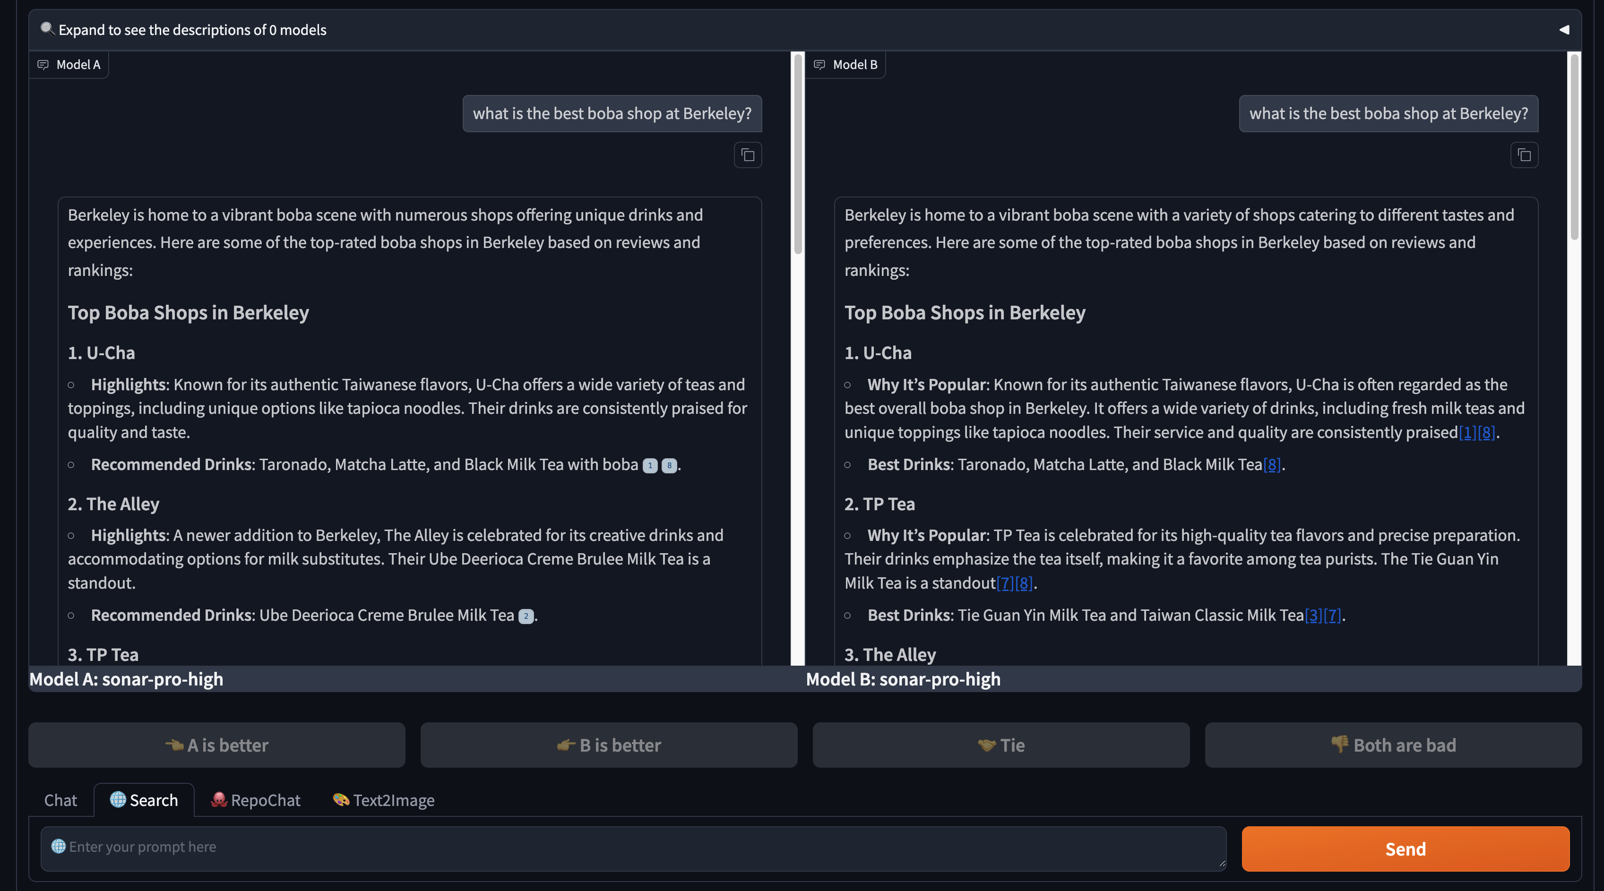Select the RepoChat octopus icon
Viewport: 1604px width, 891px height.
(x=219, y=800)
